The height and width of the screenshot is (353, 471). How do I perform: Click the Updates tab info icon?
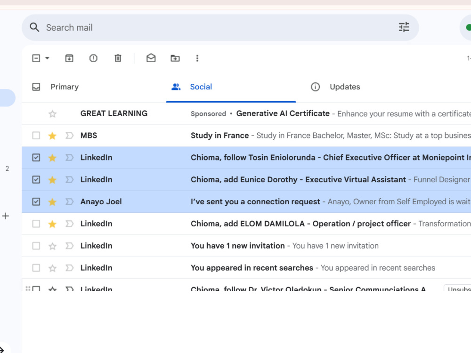[x=315, y=87]
